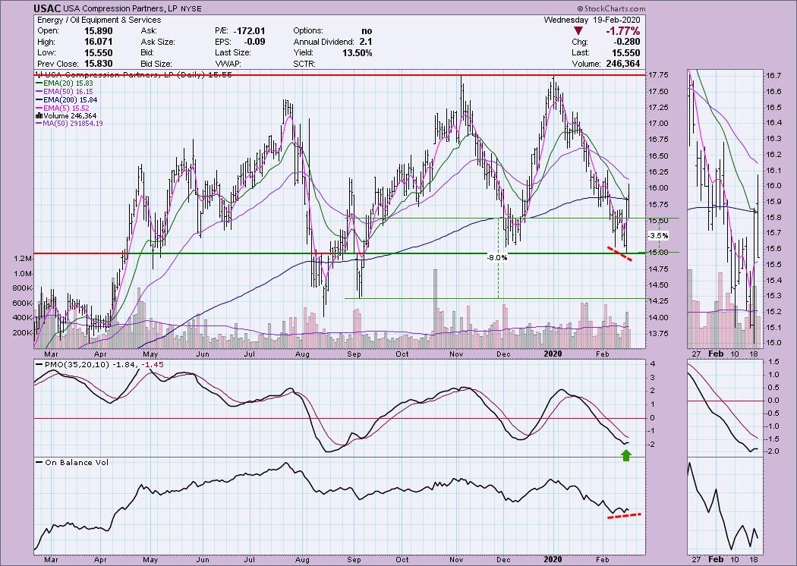The height and width of the screenshot is (566, 797).
Task: Click the 2020 label under the price chart
Action: point(553,354)
